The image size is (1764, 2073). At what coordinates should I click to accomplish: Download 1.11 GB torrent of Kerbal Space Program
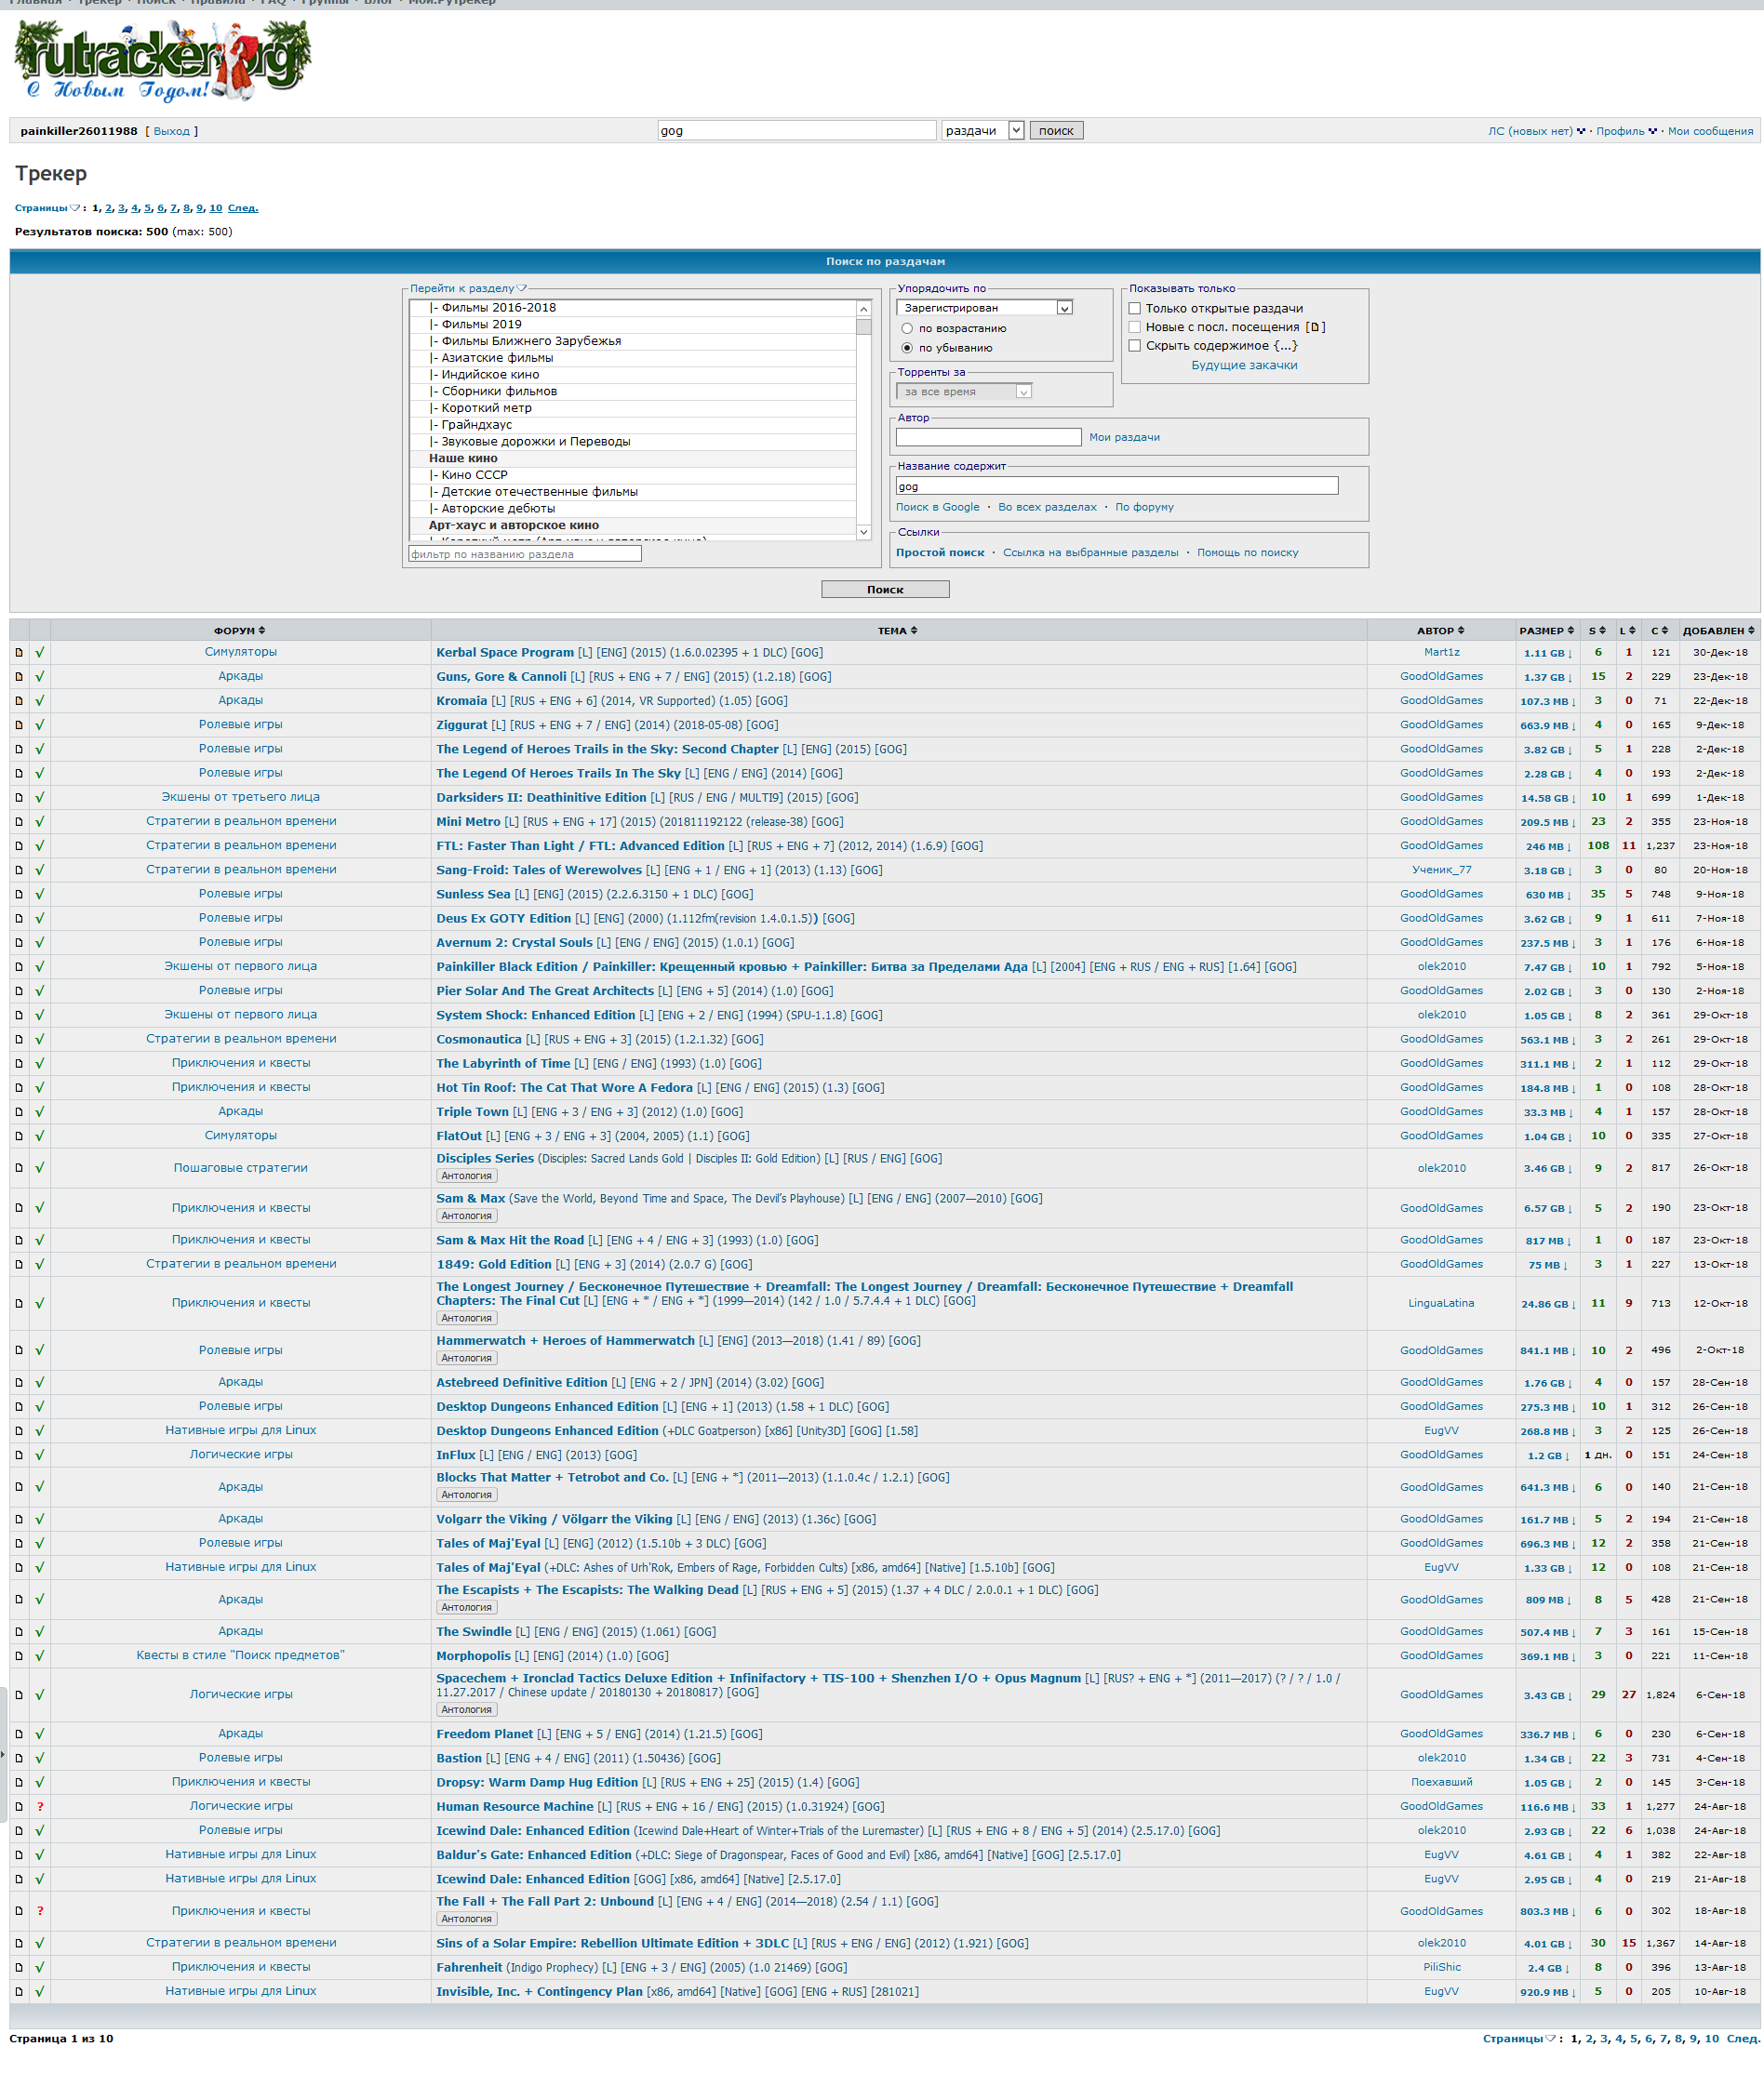pyautogui.click(x=1547, y=653)
